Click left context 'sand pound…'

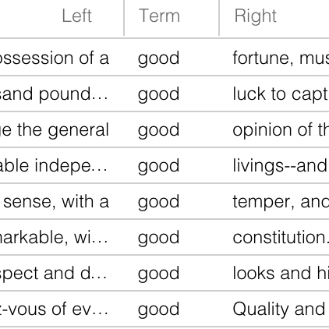pyautogui.click(x=54, y=94)
